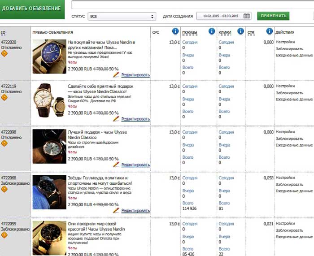
Task: Click Редактировать link for ad 4722068
Action: pos(135,211)
